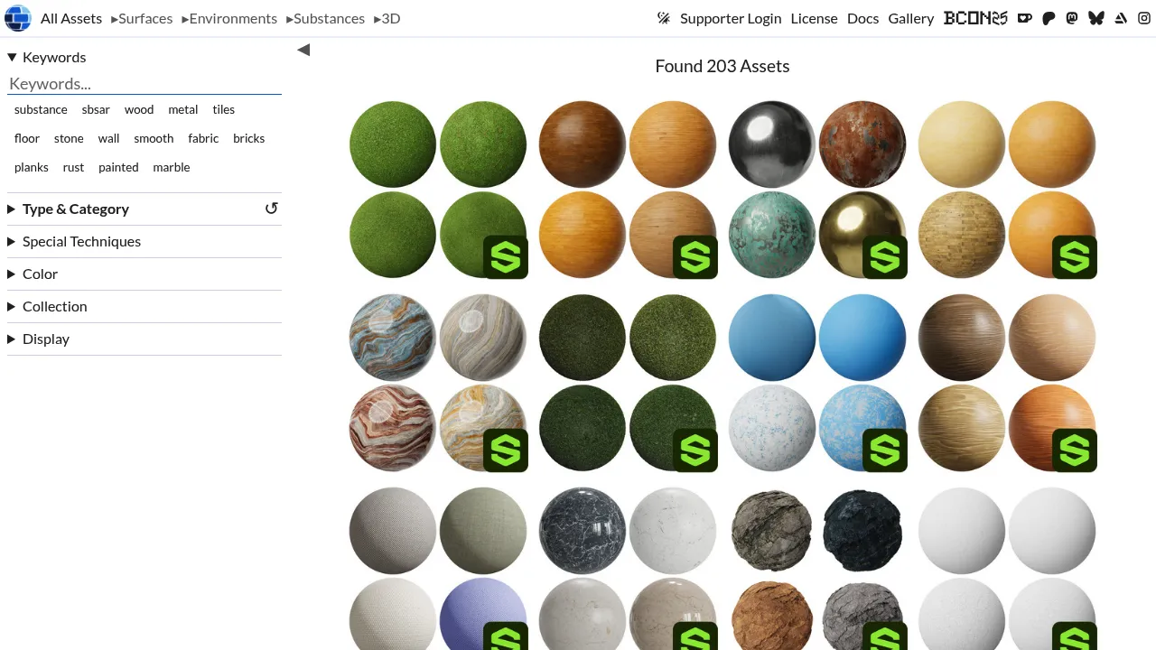Open the Gallery link

coord(910,18)
